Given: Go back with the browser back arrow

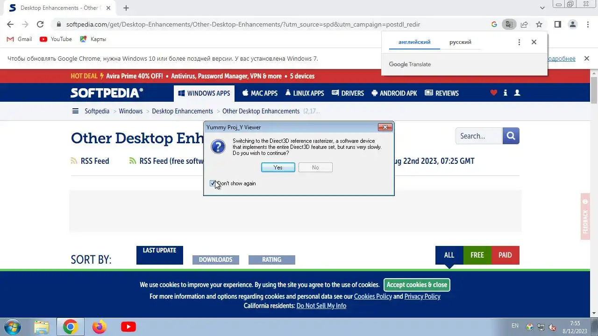Looking at the screenshot, I should point(10,24).
